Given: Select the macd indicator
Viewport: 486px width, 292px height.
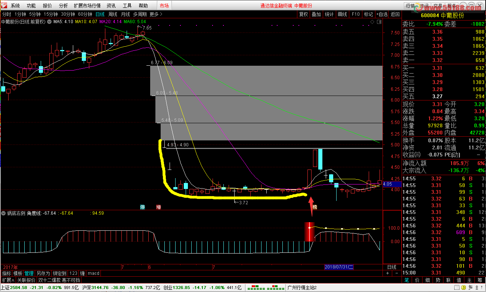Looking at the screenshot, I should pyautogui.click(x=93, y=273).
